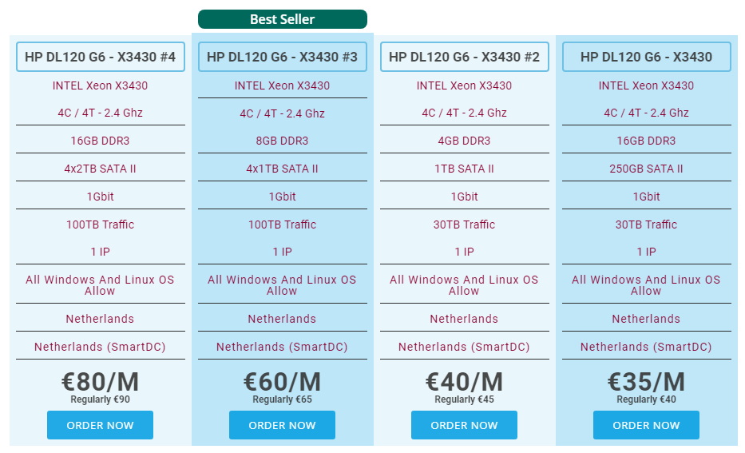Choose the HP DL120 G6 - X3430 #2 title
Image resolution: width=745 pixels, height=453 pixels.
(465, 57)
